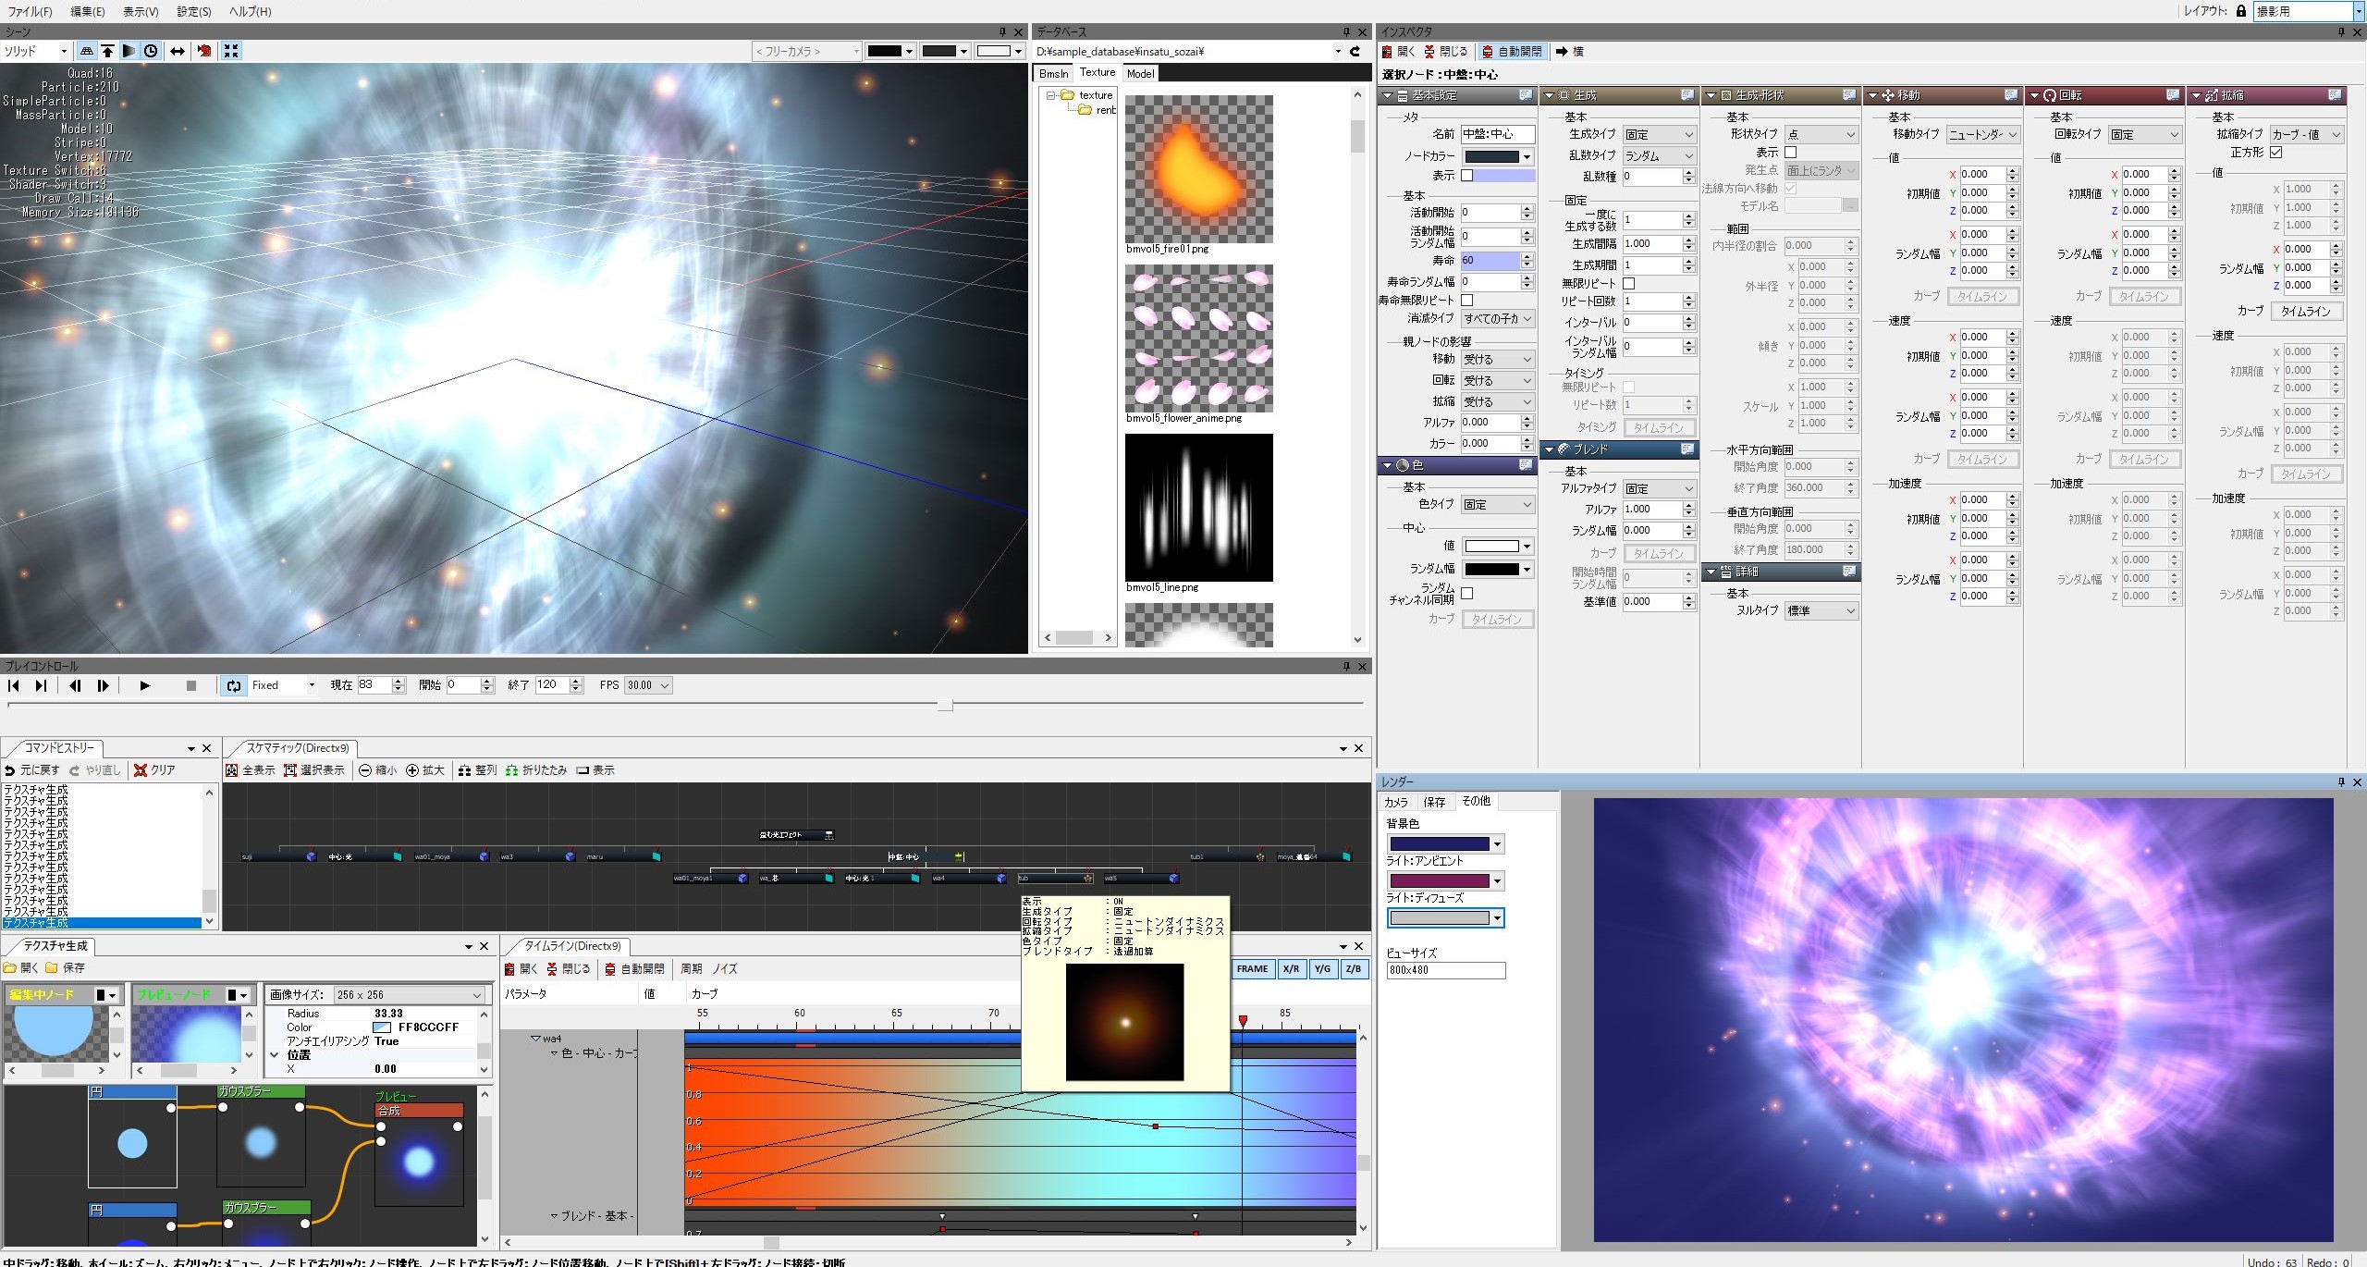
Task: Open 設定(S) menu
Action: (x=194, y=11)
